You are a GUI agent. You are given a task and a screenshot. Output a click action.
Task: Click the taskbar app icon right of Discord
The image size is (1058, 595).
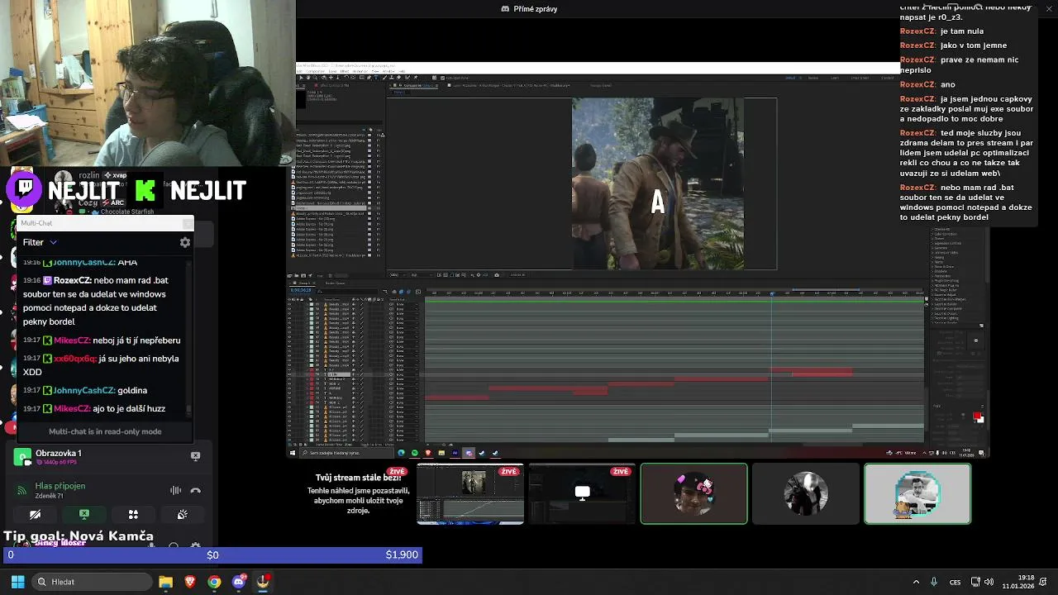pyautogui.click(x=263, y=582)
